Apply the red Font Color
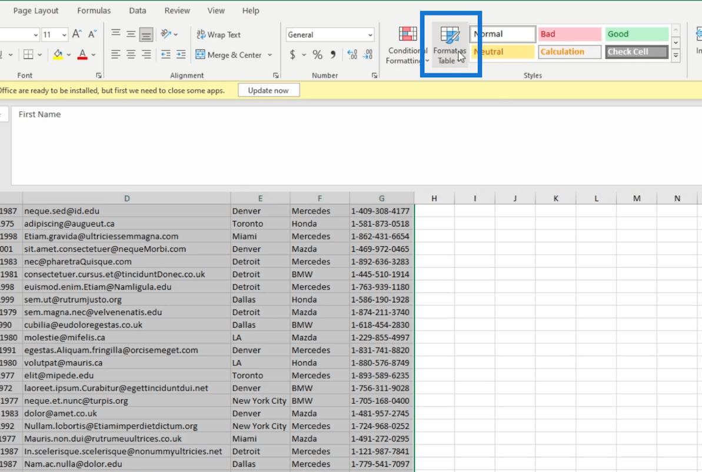Image resolution: width=702 pixels, height=472 pixels. [82, 55]
